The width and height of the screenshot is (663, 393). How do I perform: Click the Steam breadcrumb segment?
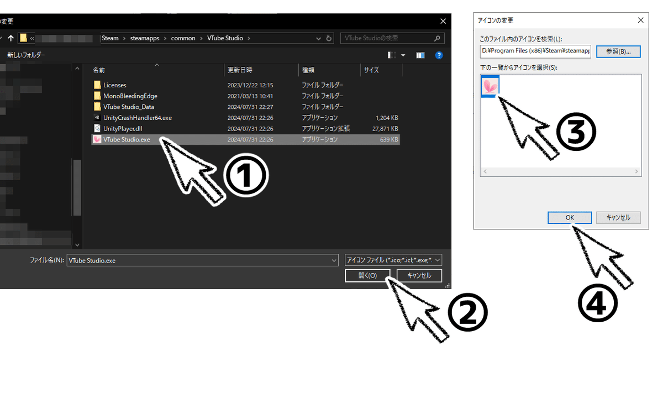(x=110, y=38)
